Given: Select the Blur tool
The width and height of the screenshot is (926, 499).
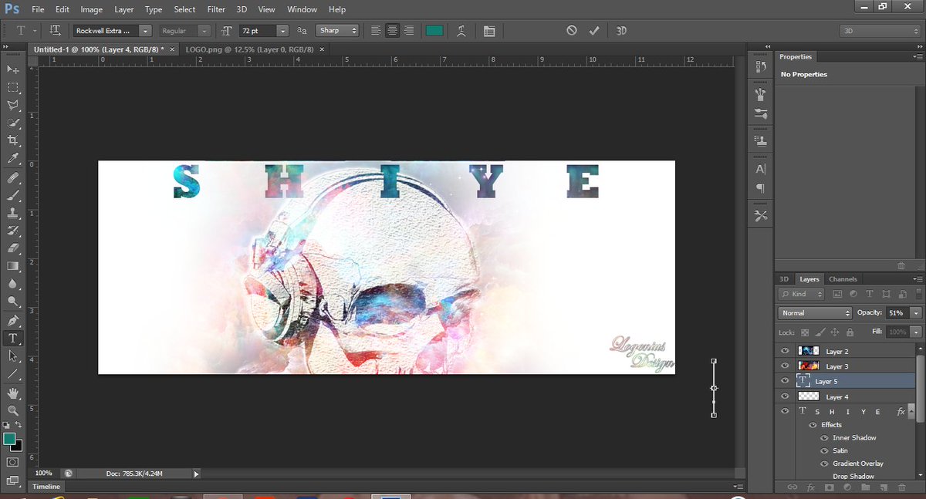Looking at the screenshot, I should [x=13, y=285].
